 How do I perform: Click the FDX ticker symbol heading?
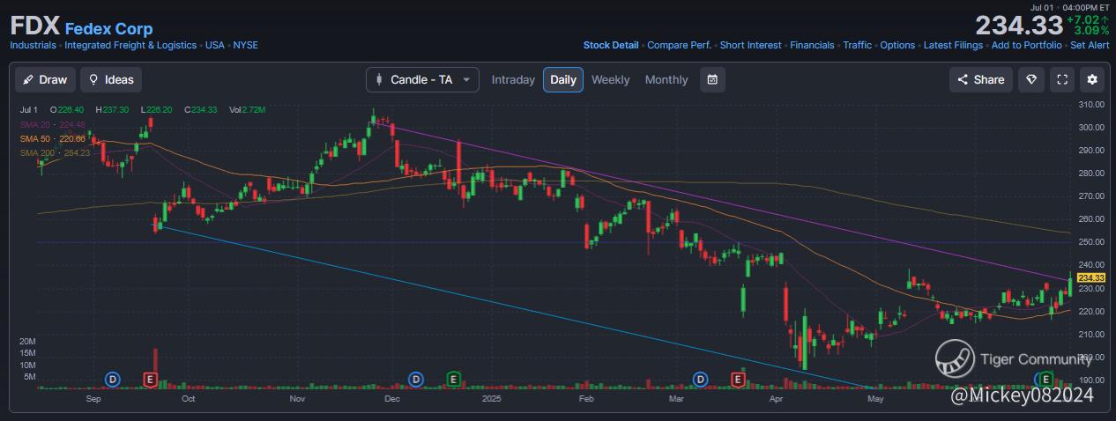coord(34,26)
